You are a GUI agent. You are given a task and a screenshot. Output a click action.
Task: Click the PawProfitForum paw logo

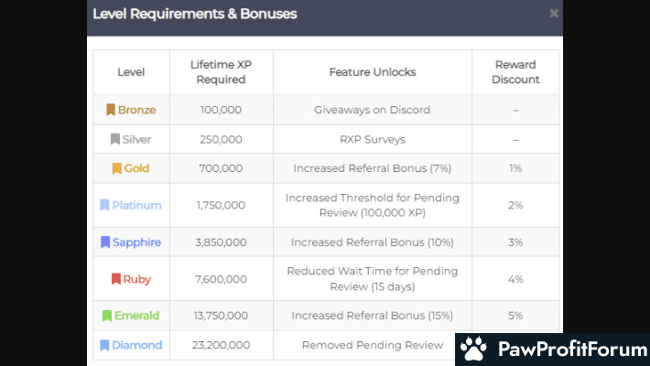pyautogui.click(x=473, y=349)
